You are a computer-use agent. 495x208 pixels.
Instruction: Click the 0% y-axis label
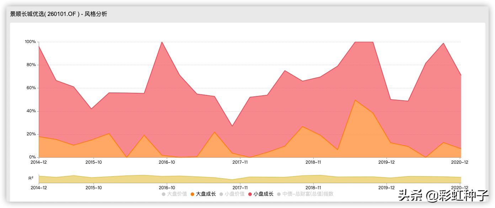(32, 157)
